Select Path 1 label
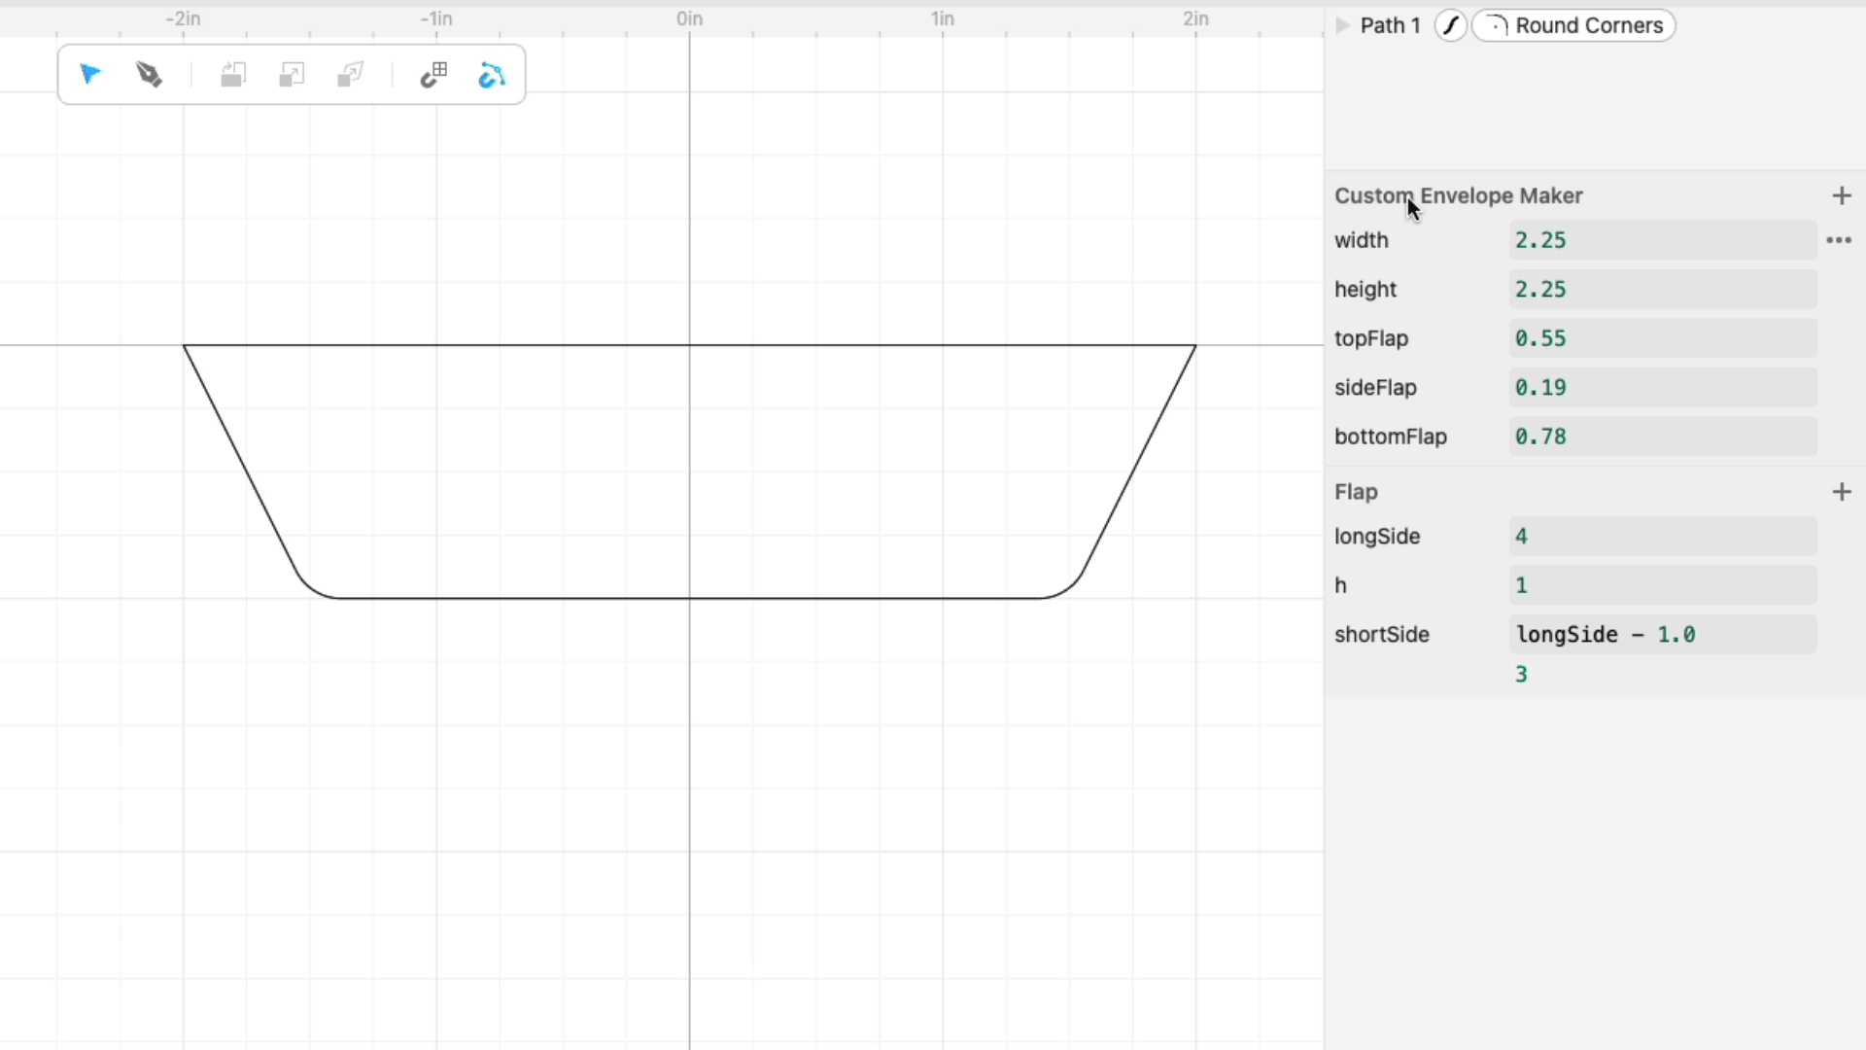The height and width of the screenshot is (1050, 1866). [x=1390, y=25]
